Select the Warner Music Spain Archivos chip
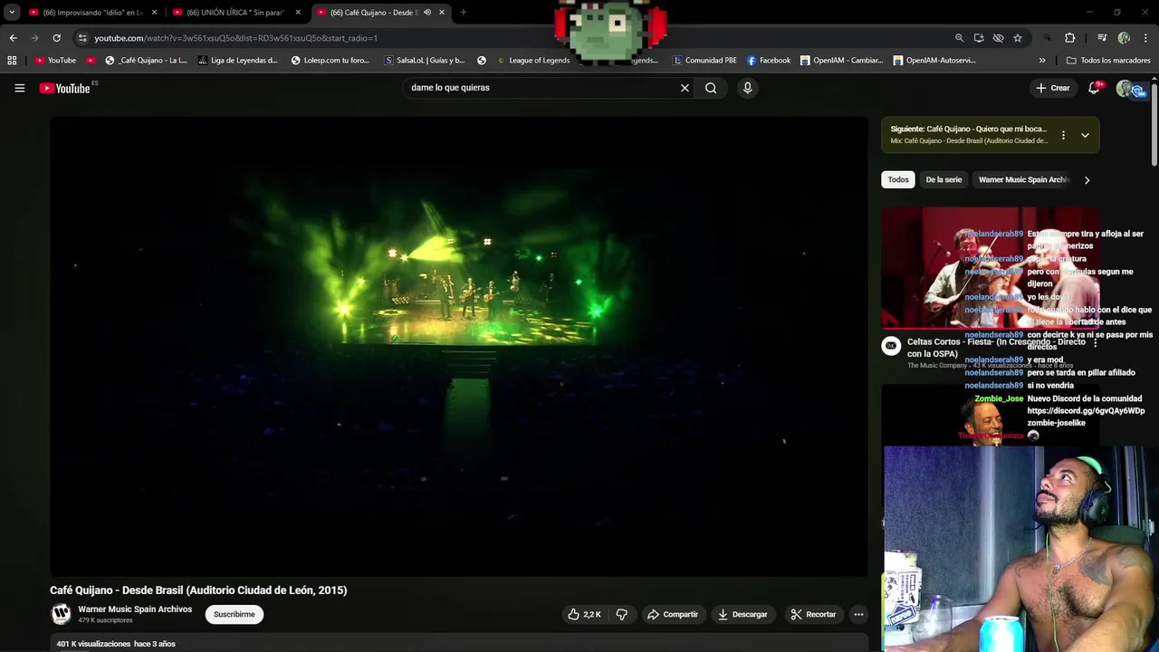The width and height of the screenshot is (1159, 652). point(1023,179)
